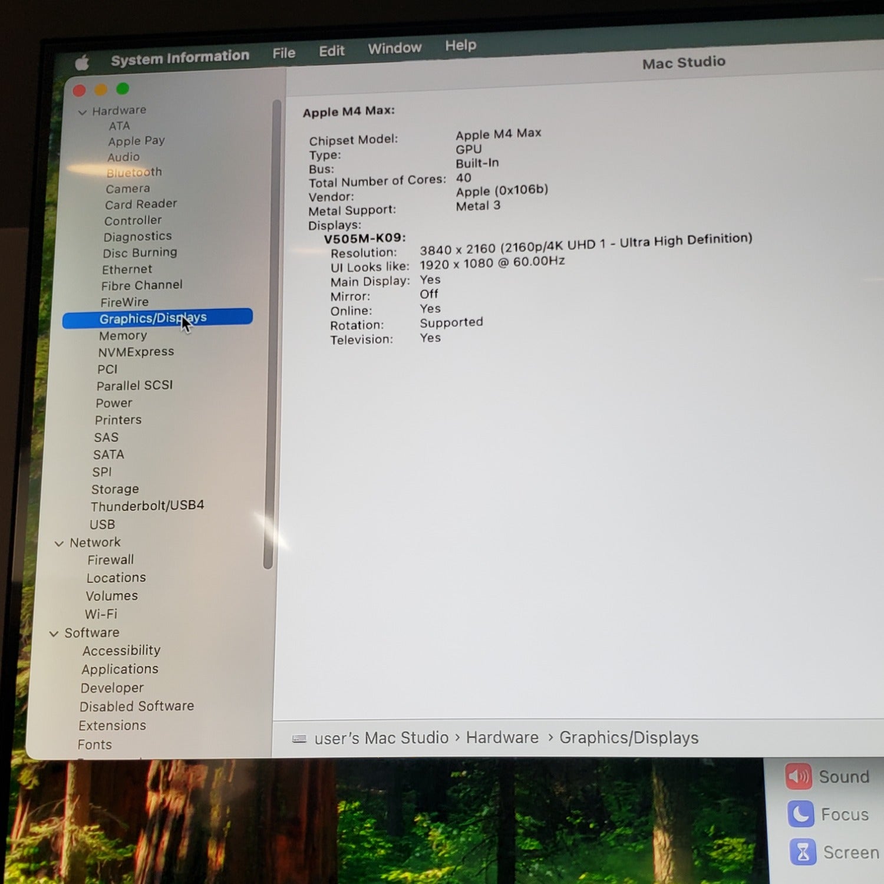The image size is (884, 884).
Task: Select Extensions under Software
Action: [x=112, y=725]
